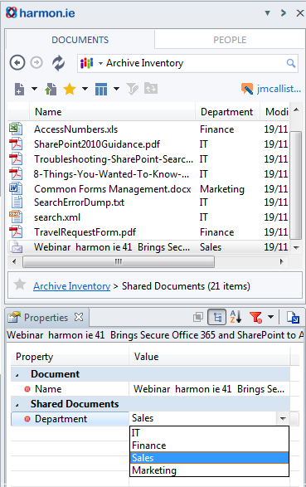306x487 pixels.
Task: Click Word icon of Common Forms Management.docx
Action: 16,188
